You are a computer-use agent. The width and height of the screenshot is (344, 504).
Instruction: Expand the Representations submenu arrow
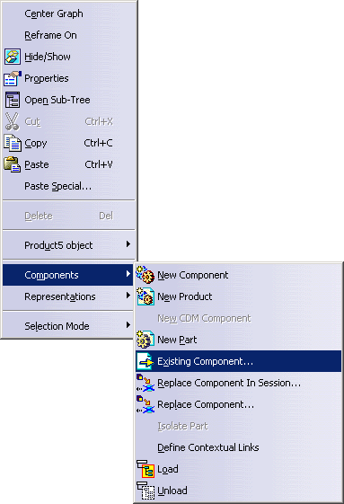click(x=128, y=296)
